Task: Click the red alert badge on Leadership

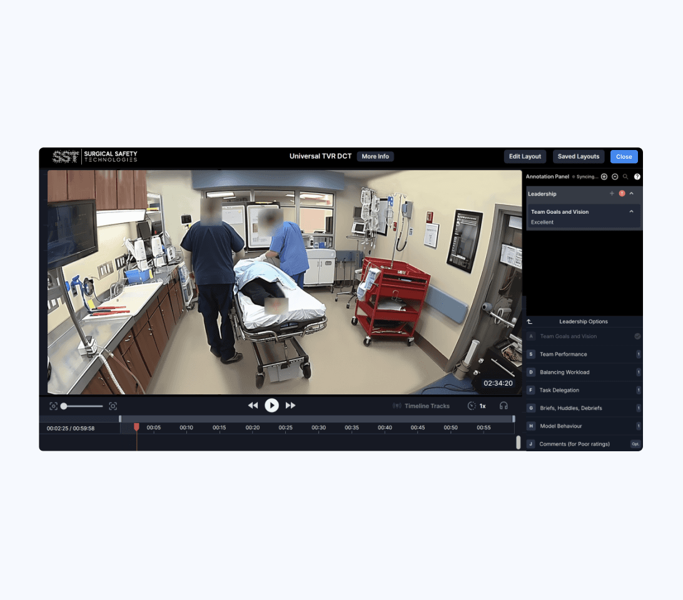Action: coord(622,193)
